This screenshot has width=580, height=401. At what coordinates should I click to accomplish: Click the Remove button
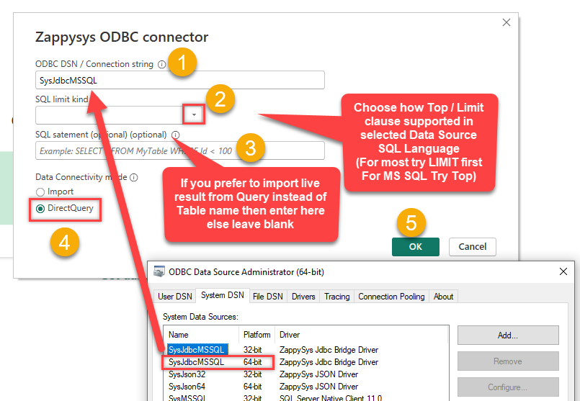(x=508, y=361)
